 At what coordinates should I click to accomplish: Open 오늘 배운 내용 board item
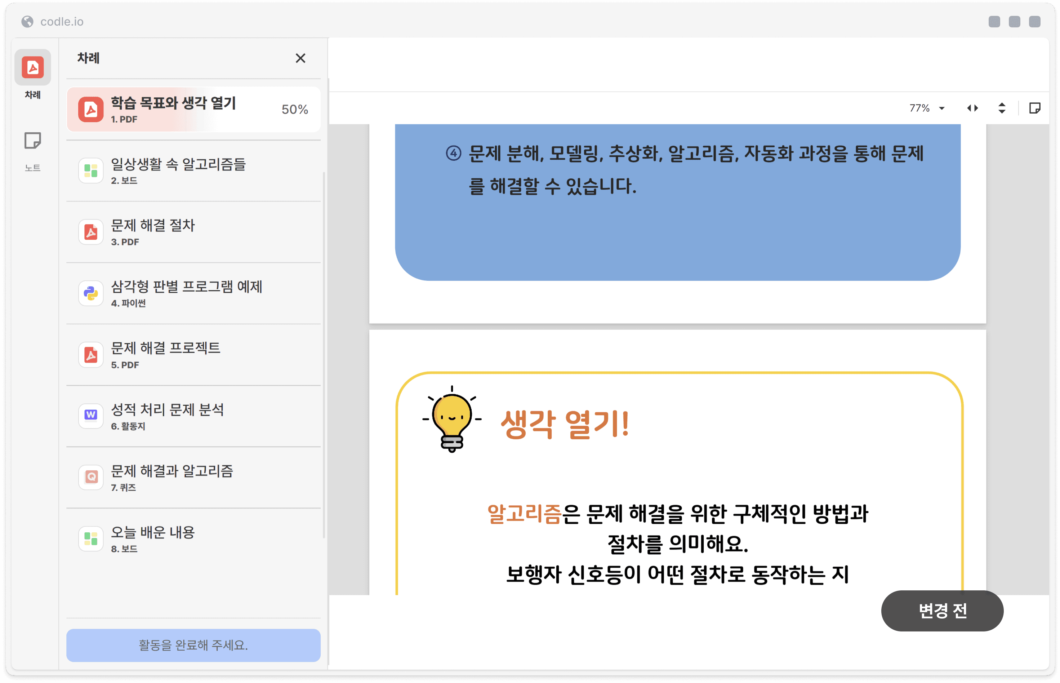coord(152,538)
